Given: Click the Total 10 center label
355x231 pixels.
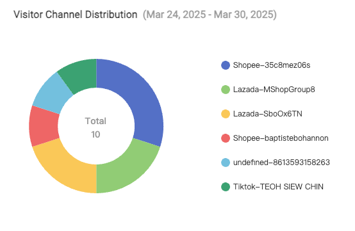Looking at the screenshot, I should (95, 128).
